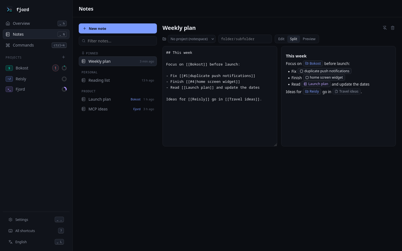Viewport: 402px width, 251px height.
Task: Follow duplicate push notifications task link
Action: click(x=324, y=71)
